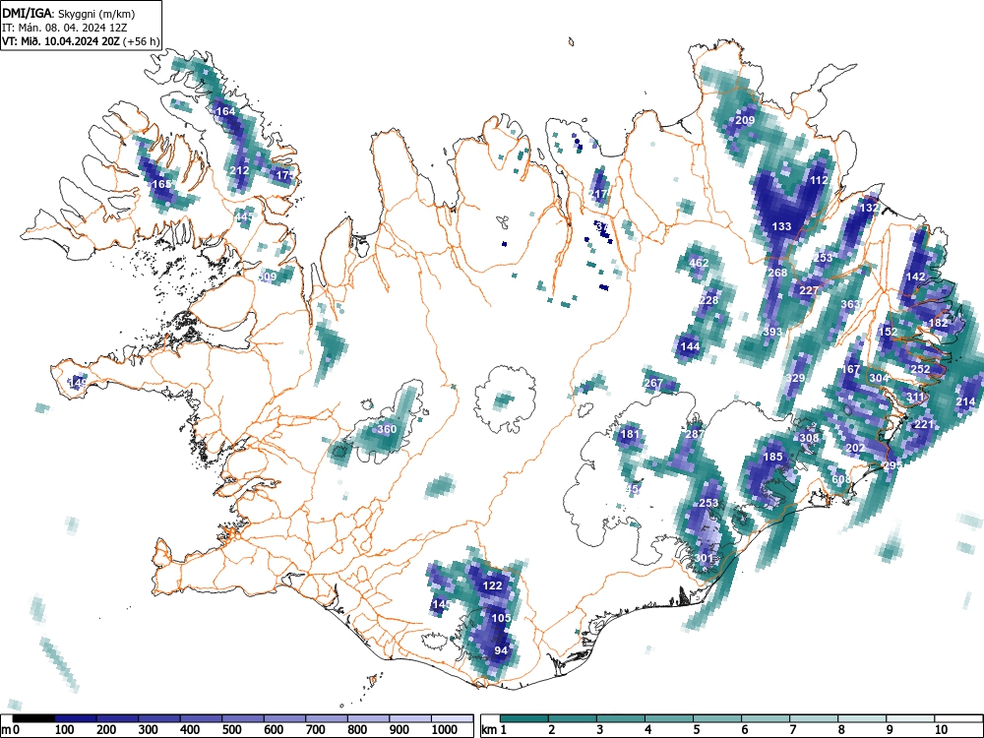984x738 pixels.
Task: Click the visibility value 267 on the map
Action: [x=653, y=383]
